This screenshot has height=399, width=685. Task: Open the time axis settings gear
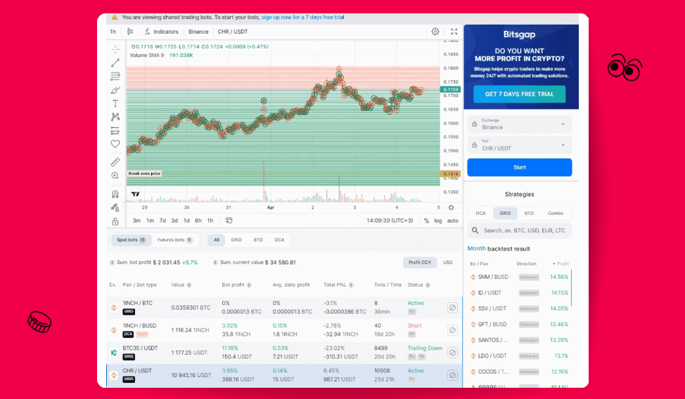[x=452, y=207]
